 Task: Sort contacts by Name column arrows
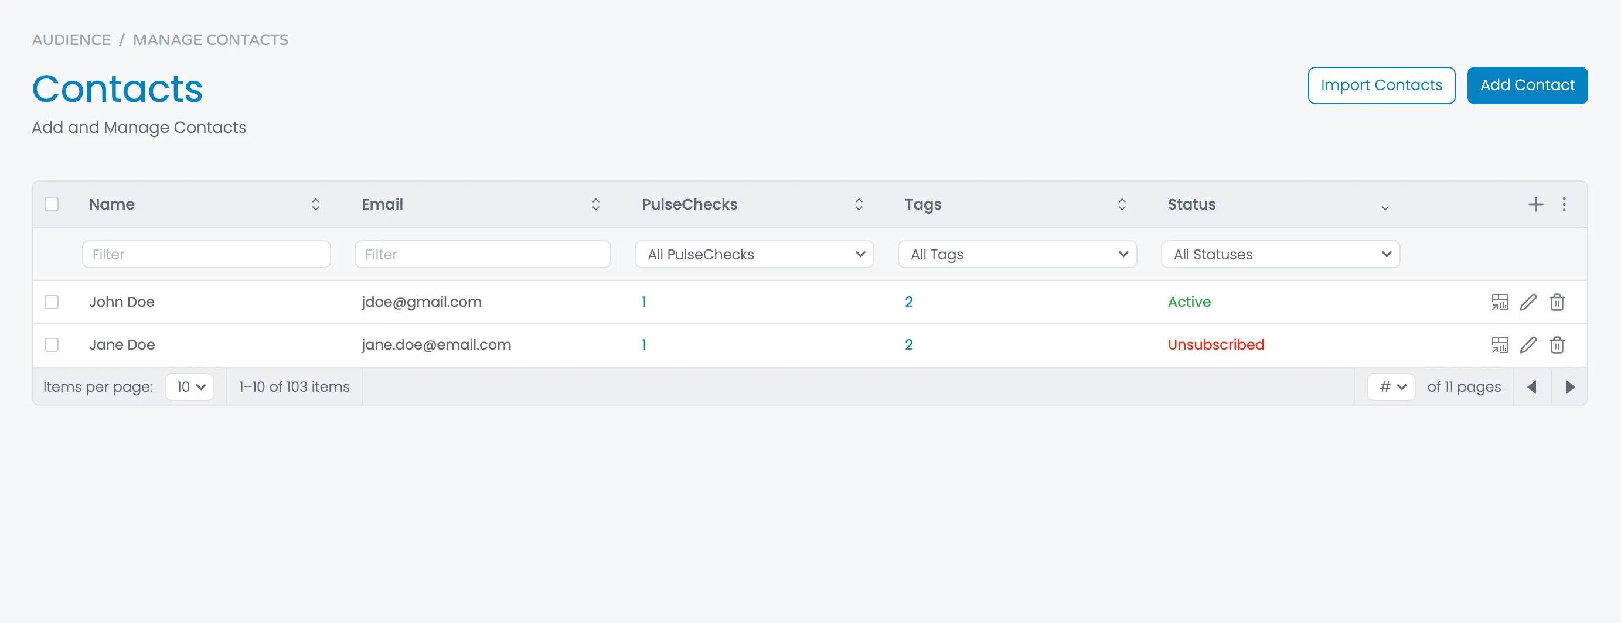pyautogui.click(x=316, y=204)
